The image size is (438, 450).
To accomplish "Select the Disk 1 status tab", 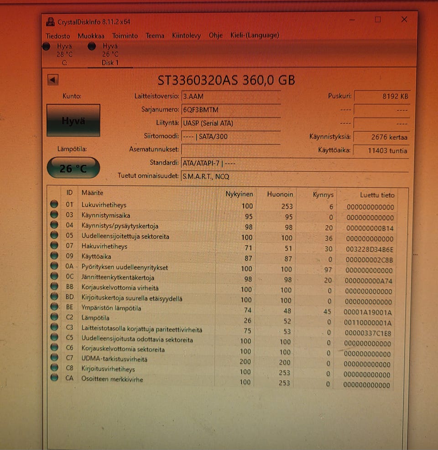I will 110,54.
